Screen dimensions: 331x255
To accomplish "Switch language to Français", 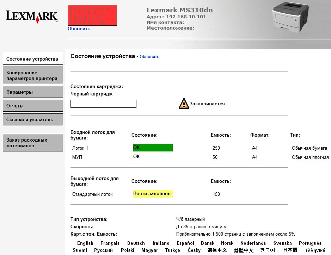I will [x=110, y=243].
